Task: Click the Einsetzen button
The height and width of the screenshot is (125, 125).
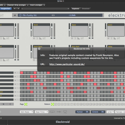Action: tap(86, 8)
